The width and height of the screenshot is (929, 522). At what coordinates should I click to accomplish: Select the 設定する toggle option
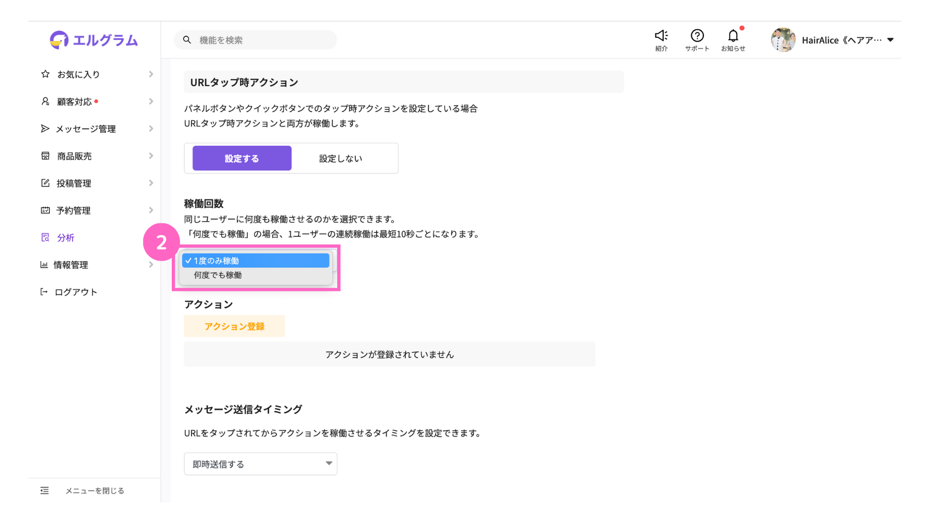click(x=242, y=159)
